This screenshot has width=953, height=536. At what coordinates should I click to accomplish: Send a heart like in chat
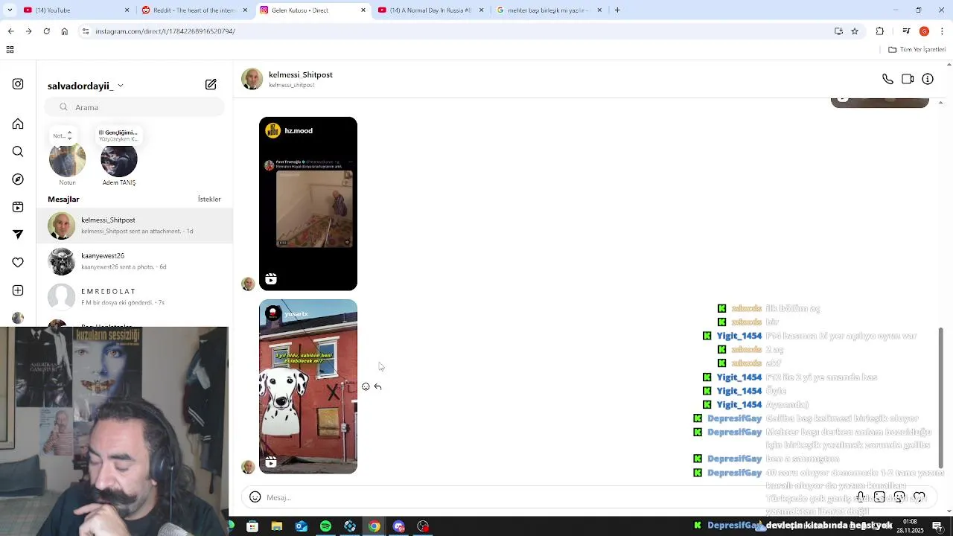(919, 497)
